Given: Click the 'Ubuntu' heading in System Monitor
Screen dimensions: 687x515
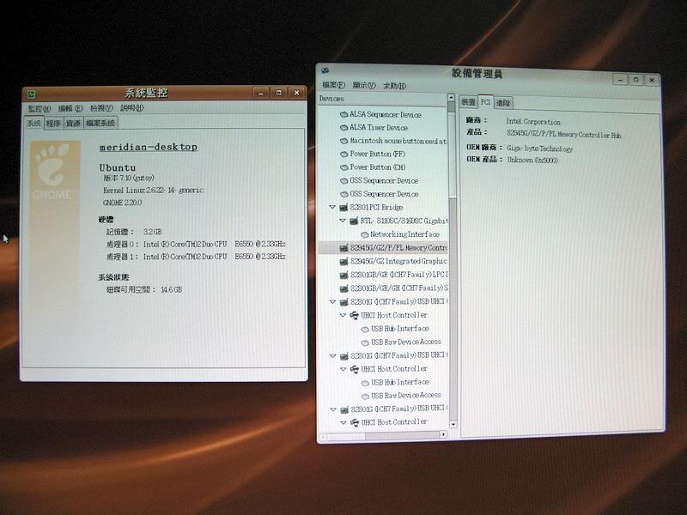Looking at the screenshot, I should [118, 167].
